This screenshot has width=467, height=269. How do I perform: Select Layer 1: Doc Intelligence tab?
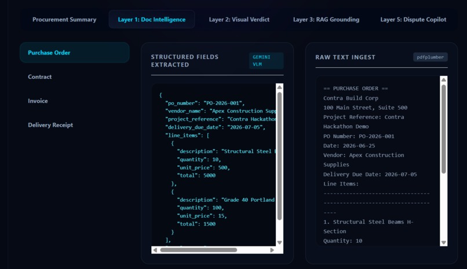click(152, 19)
